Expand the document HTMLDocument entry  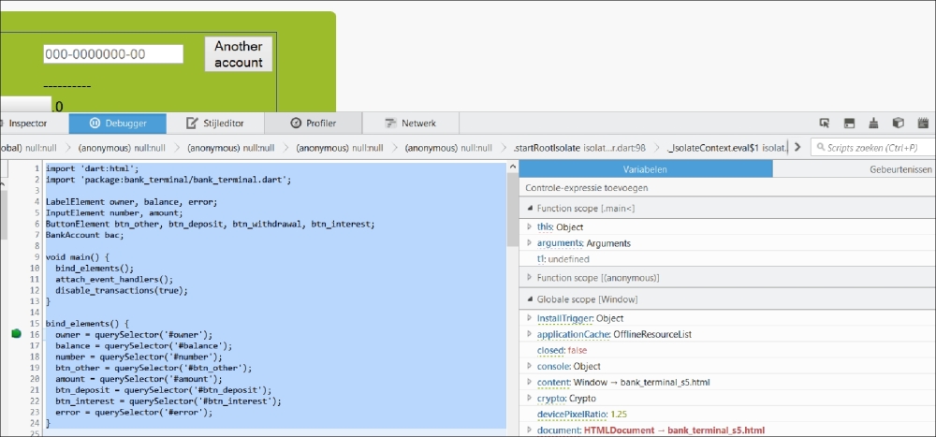[529, 430]
